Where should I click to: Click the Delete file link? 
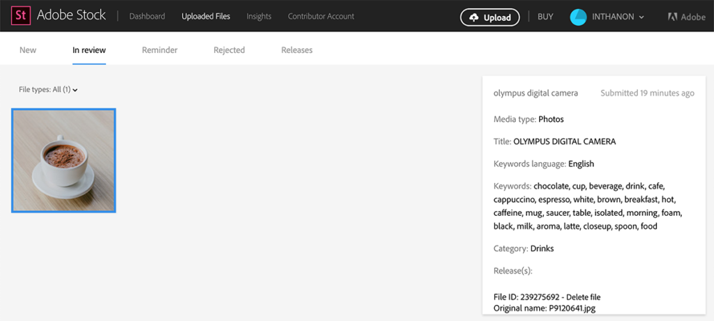point(583,297)
